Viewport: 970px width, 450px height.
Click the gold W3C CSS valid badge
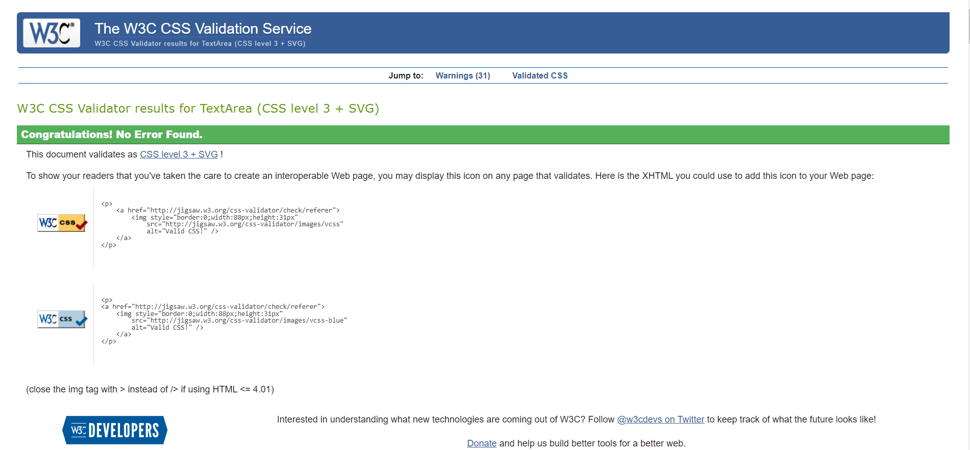pos(62,223)
